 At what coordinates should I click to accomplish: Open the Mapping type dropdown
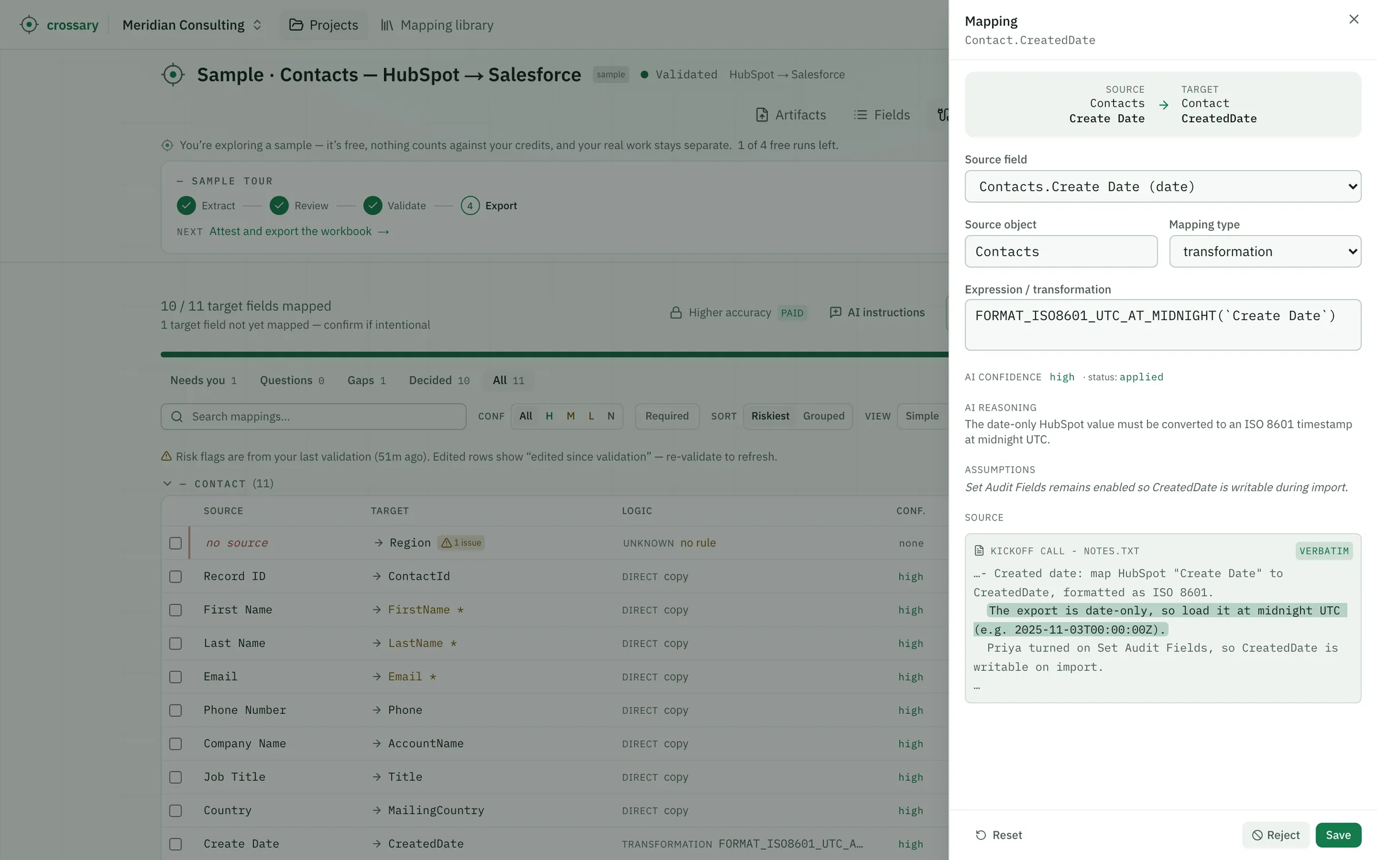[1265, 251]
